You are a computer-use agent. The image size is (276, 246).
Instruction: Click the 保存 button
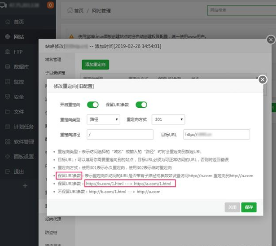[x=249, y=207]
